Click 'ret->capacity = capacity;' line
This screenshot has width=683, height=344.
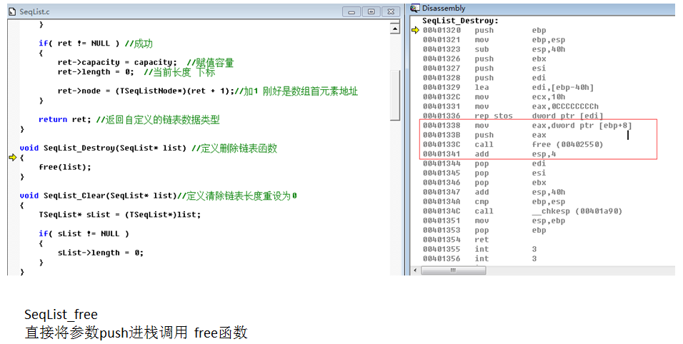pyautogui.click(x=117, y=62)
